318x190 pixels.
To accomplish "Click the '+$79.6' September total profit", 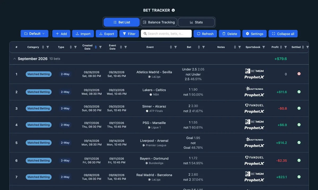I will click(x=281, y=59).
